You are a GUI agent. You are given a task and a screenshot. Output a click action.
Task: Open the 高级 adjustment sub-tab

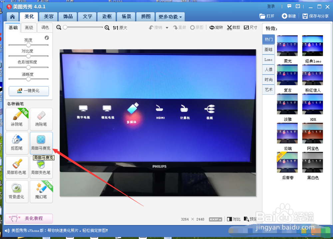pyautogui.click(x=29, y=28)
